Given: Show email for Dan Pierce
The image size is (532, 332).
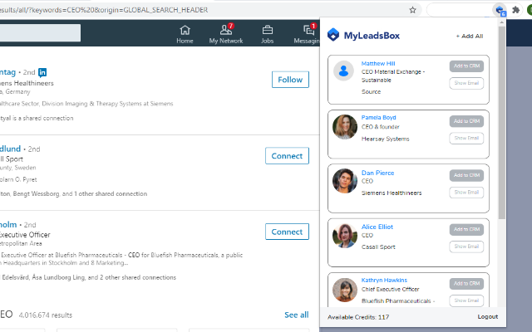Looking at the screenshot, I should [x=466, y=192].
